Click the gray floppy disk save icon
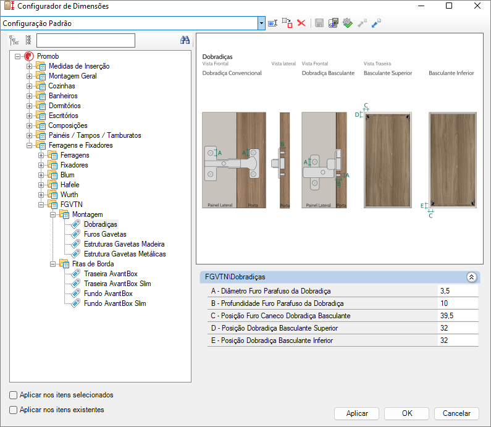 click(319, 23)
